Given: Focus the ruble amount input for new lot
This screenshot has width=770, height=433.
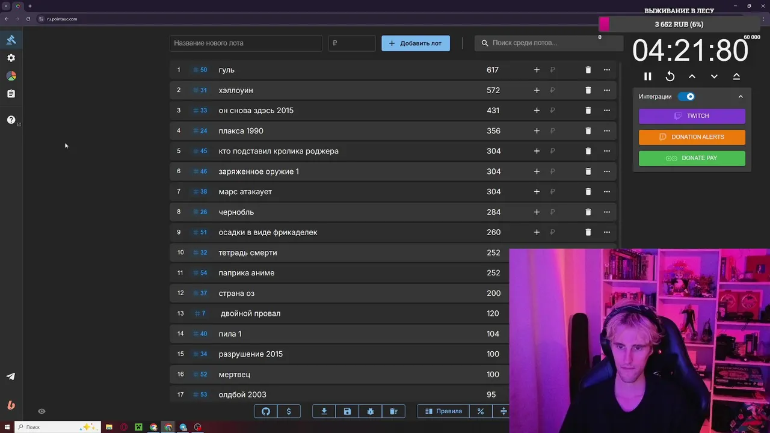Looking at the screenshot, I should tap(352, 43).
